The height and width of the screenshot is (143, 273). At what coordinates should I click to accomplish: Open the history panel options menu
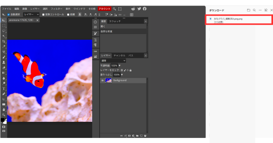coord(145,21)
